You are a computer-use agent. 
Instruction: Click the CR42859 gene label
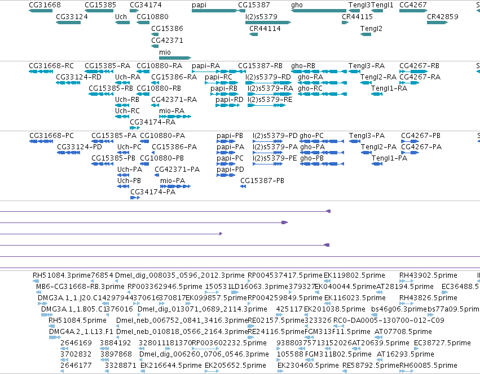click(x=443, y=17)
